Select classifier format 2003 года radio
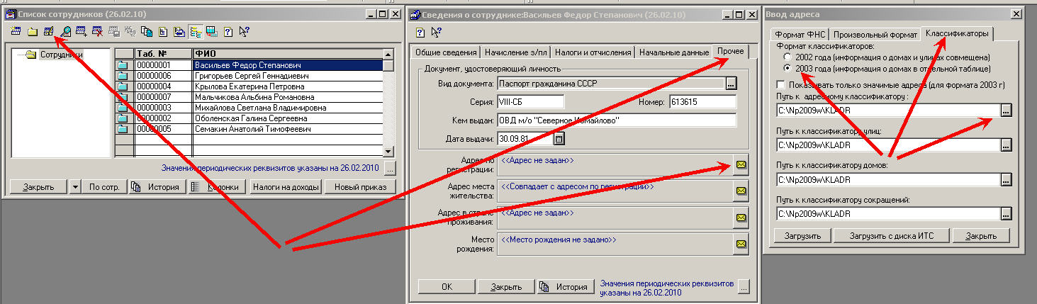This screenshot has width=1037, height=304. [x=787, y=68]
